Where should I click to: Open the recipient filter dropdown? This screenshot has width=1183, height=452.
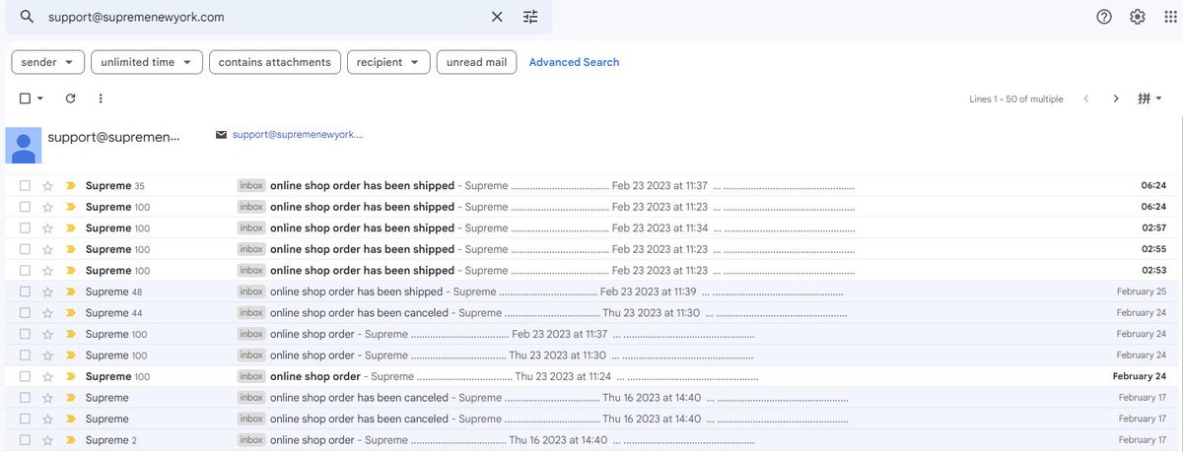pos(388,62)
